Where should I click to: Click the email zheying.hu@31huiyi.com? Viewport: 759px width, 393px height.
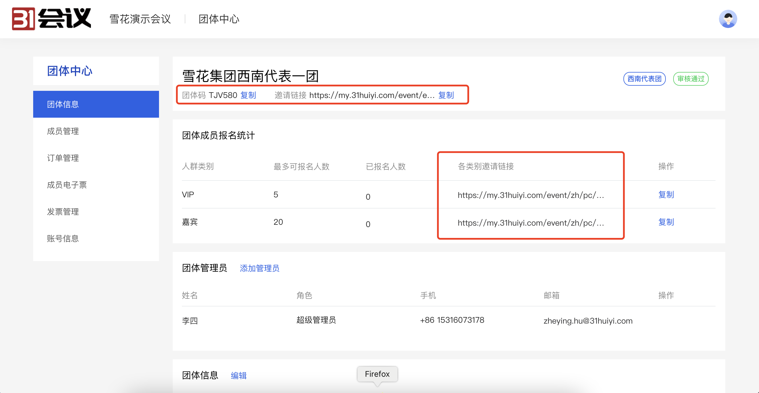click(x=588, y=321)
